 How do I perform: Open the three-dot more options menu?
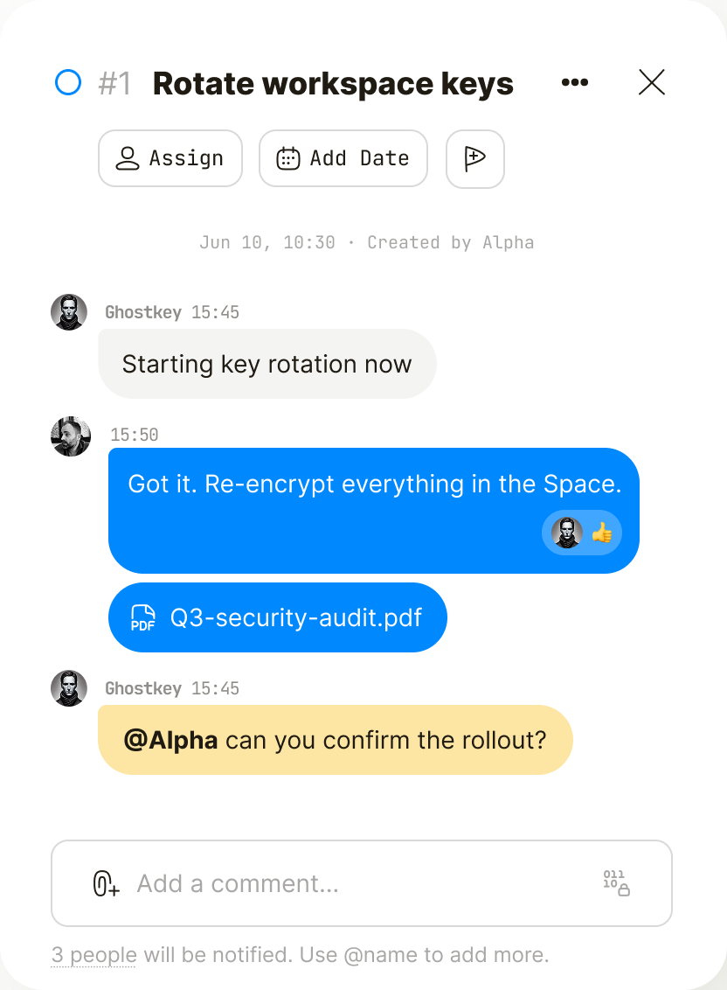[574, 83]
